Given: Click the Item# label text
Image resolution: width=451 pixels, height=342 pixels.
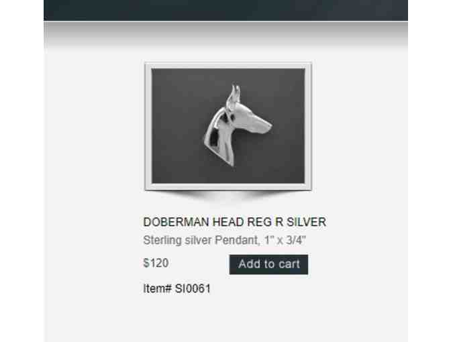Looking at the screenshot, I should pos(158,288).
